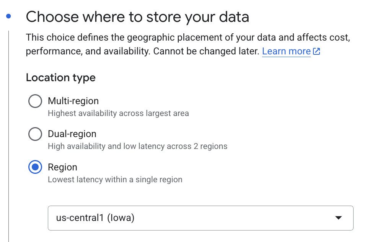Click "Highest availability across largest area" description

(118, 113)
